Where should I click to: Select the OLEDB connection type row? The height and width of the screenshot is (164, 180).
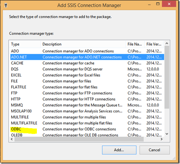[x=87, y=135]
